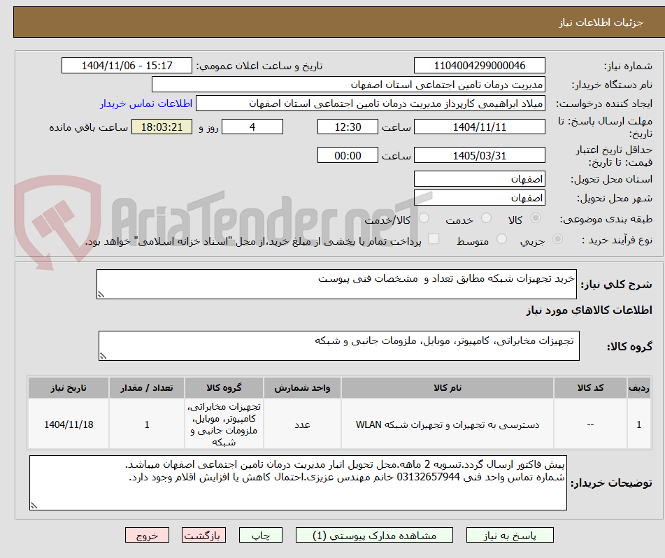Viewport: 665px width, 558px height.
Task: Click the توضیحات خریدار notes textarea
Action: click(298, 483)
